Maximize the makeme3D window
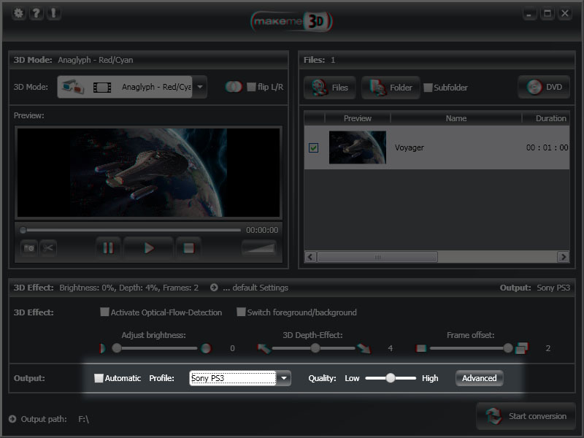The height and width of the screenshot is (438, 584). click(547, 14)
